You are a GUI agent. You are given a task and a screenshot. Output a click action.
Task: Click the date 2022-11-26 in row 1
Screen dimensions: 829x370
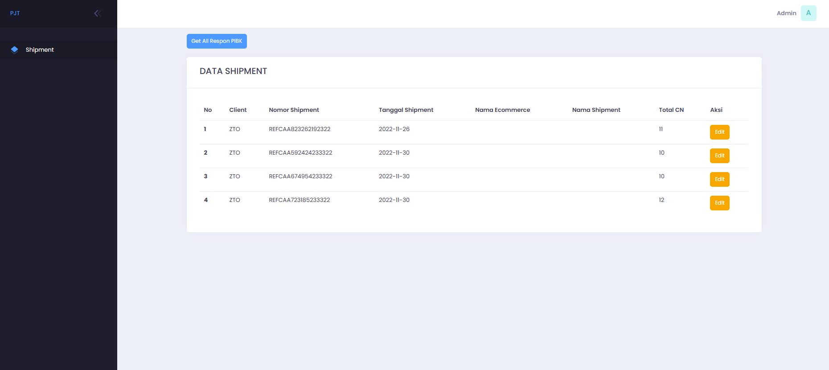[x=394, y=129]
